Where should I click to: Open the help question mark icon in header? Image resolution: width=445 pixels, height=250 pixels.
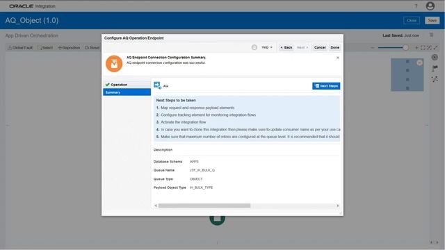(416, 6)
